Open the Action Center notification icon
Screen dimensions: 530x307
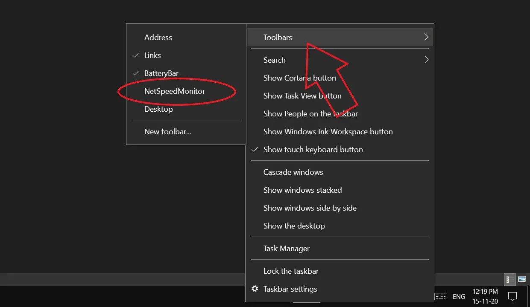(512, 296)
